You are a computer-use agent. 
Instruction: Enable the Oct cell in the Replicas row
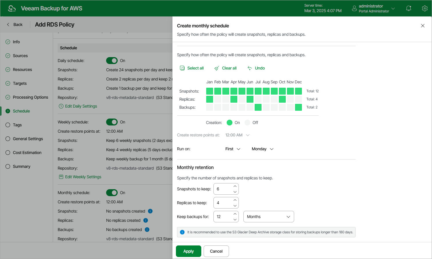pyautogui.click(x=282, y=99)
